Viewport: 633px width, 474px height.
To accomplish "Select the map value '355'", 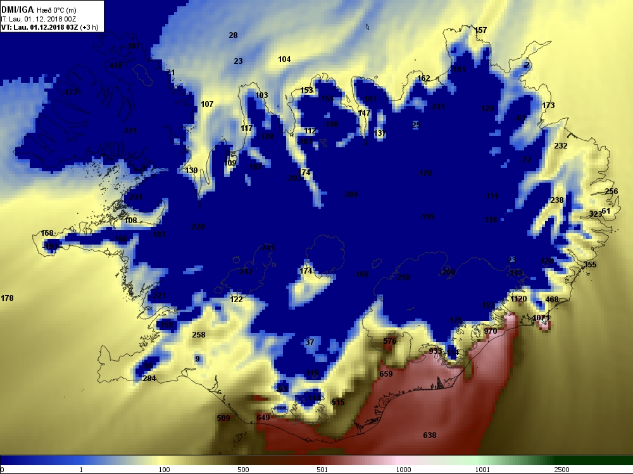I will (590, 265).
